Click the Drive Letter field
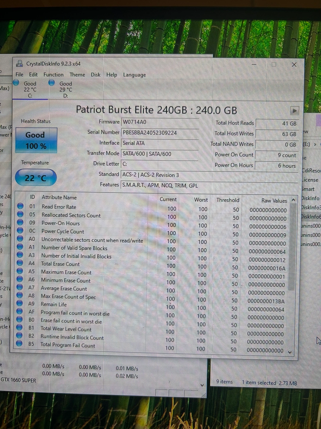Viewport: 321px width, 429px height. (160, 164)
